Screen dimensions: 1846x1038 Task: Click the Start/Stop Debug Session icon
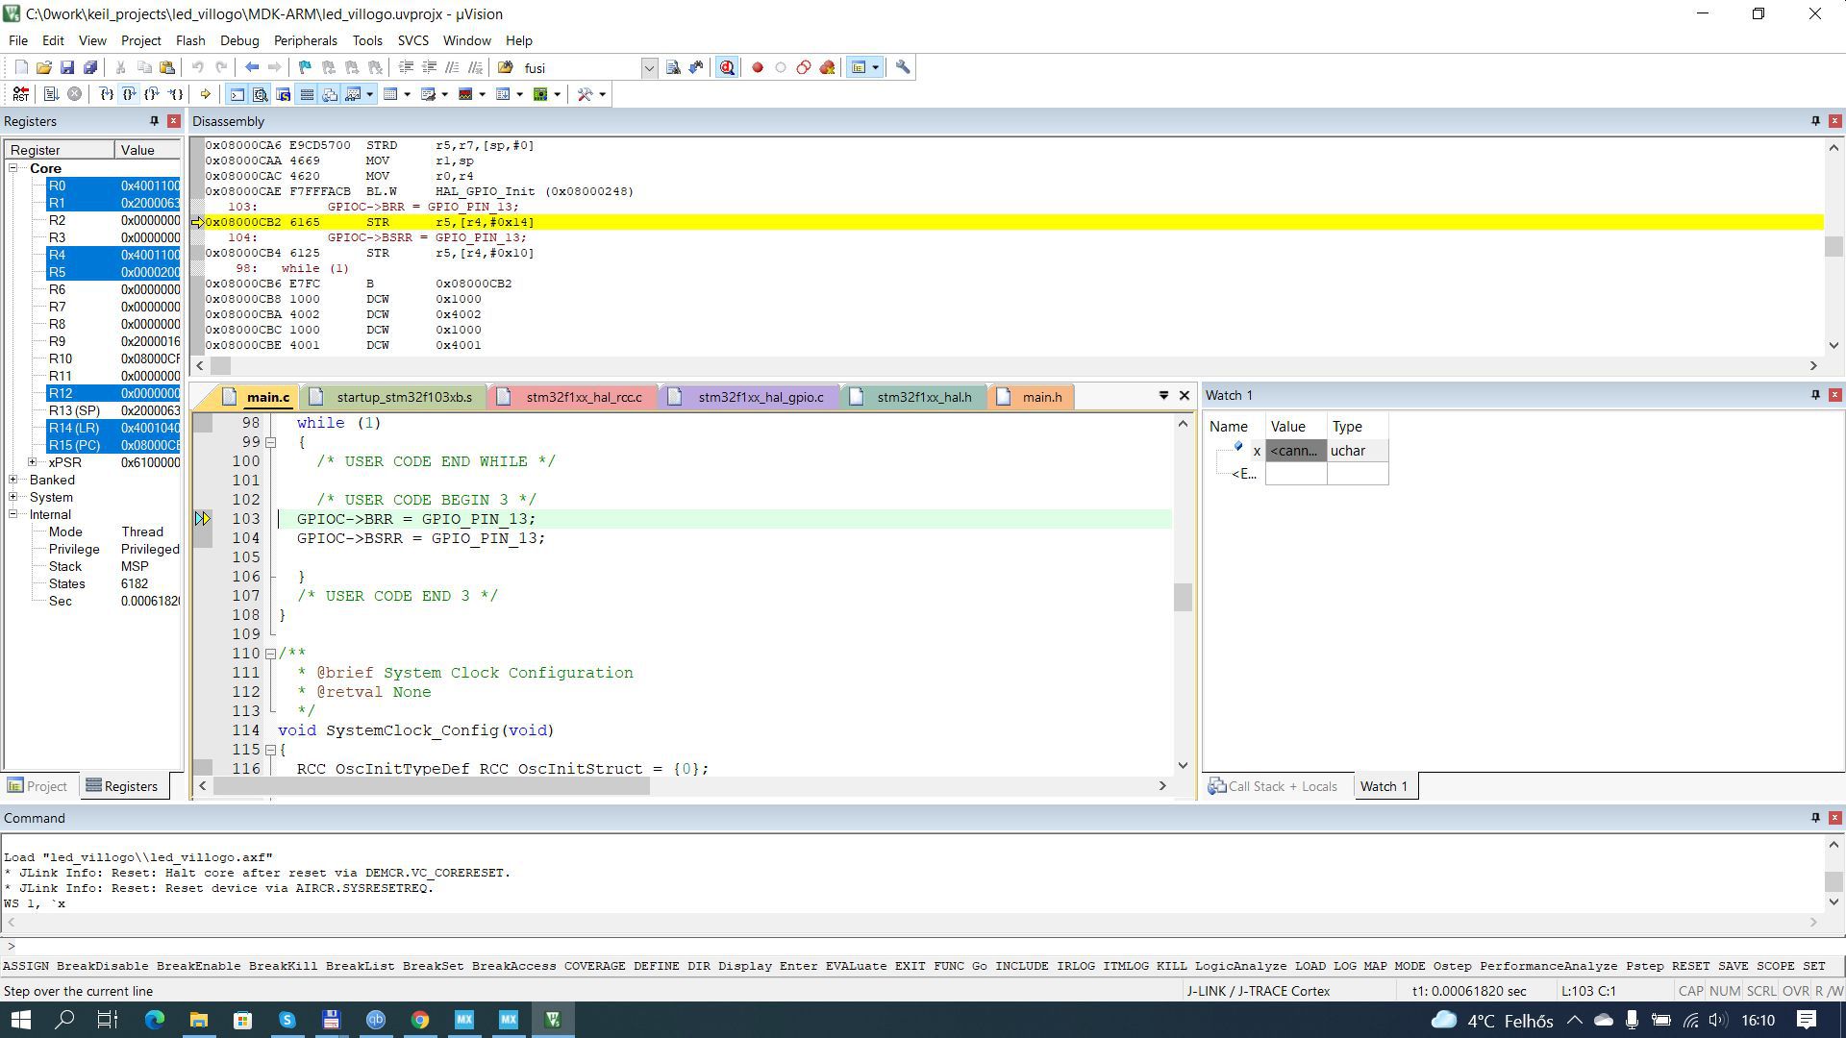pos(727,67)
